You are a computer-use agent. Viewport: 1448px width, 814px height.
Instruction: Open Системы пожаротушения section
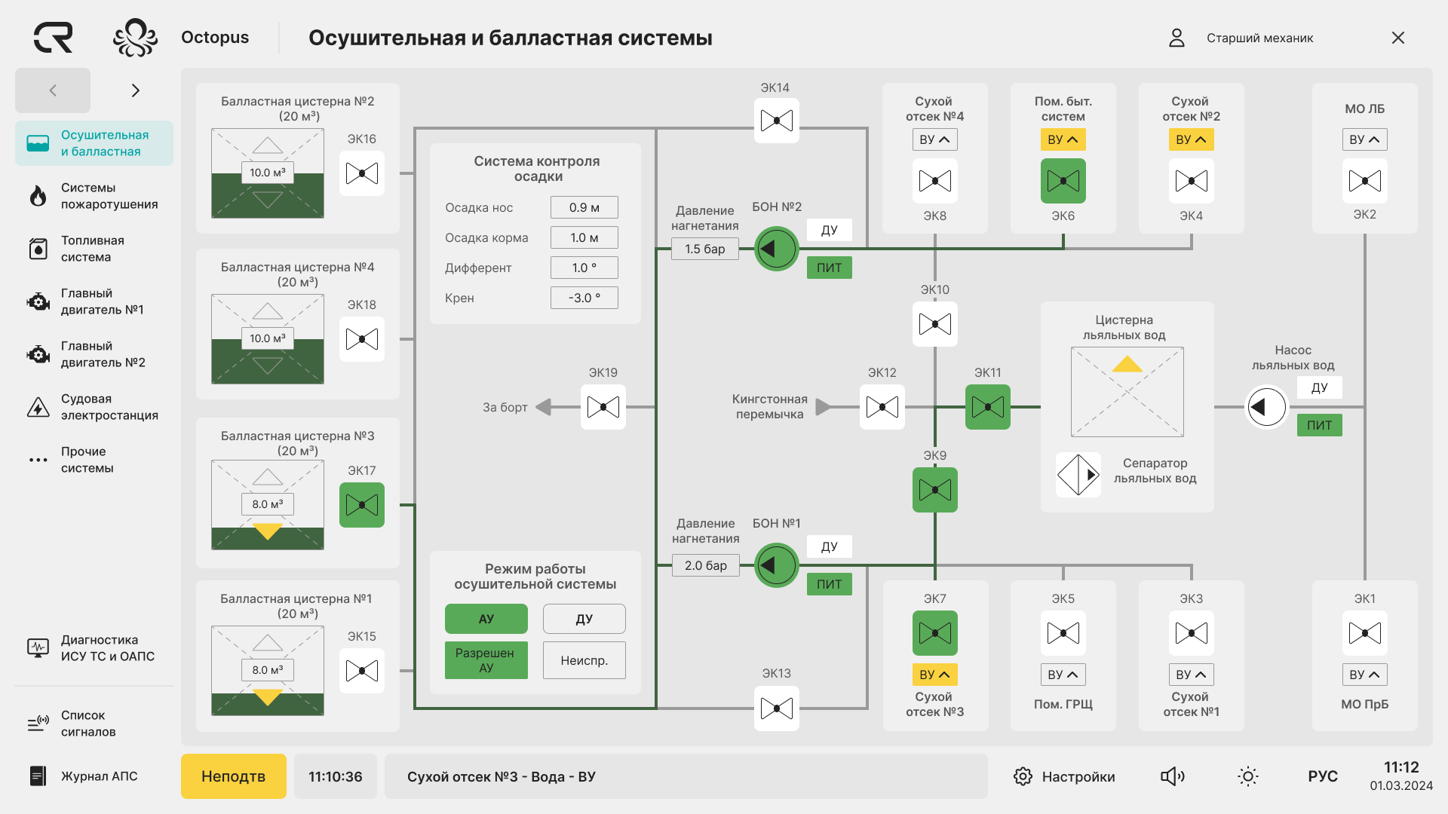tap(94, 196)
